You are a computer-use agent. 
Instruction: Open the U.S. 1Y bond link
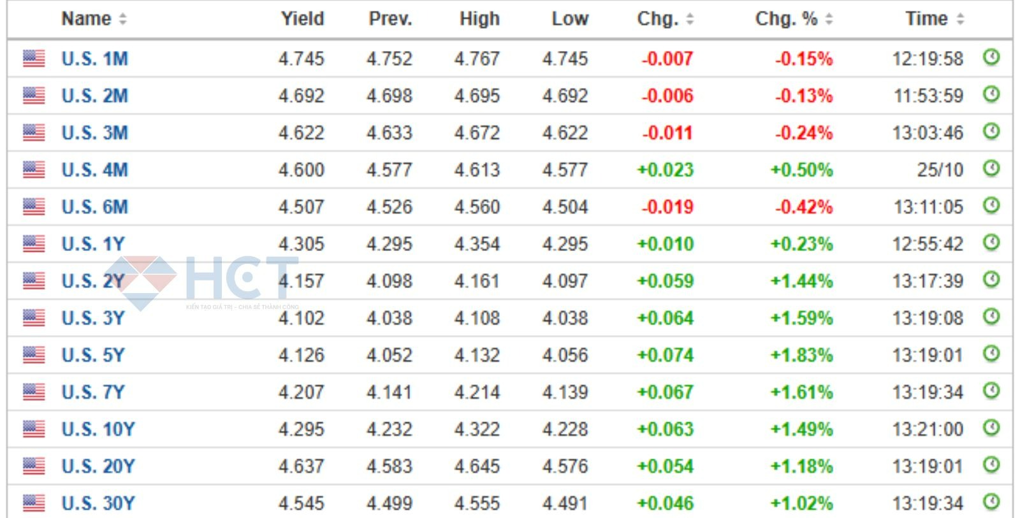click(93, 244)
